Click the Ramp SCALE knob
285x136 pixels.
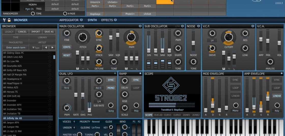pyautogui.click(x=125, y=108)
